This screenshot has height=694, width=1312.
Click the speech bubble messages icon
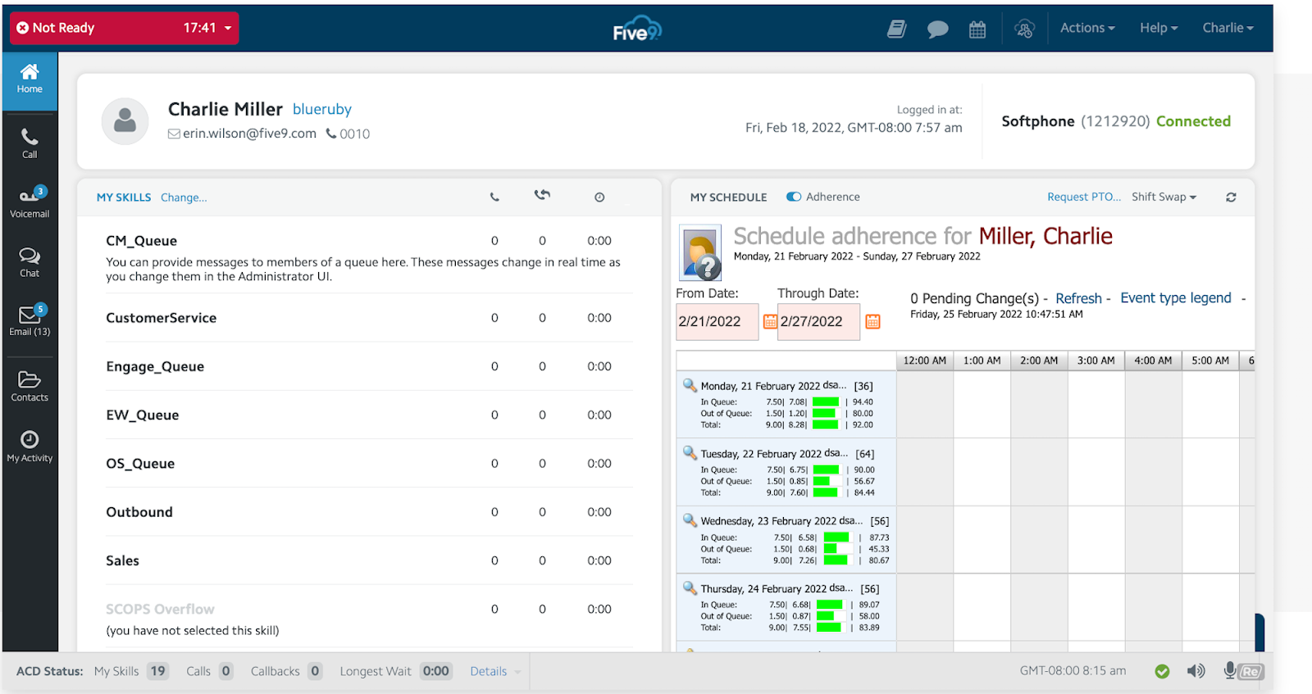(x=937, y=29)
